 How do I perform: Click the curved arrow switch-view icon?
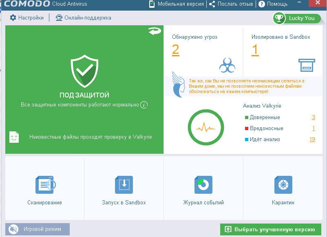tap(155, 31)
